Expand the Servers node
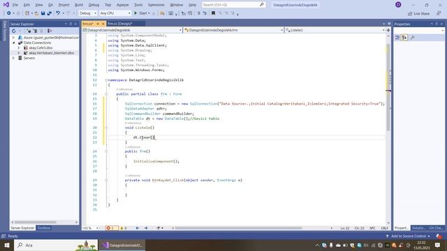This screenshot has height=251, width=447. [x=13, y=58]
